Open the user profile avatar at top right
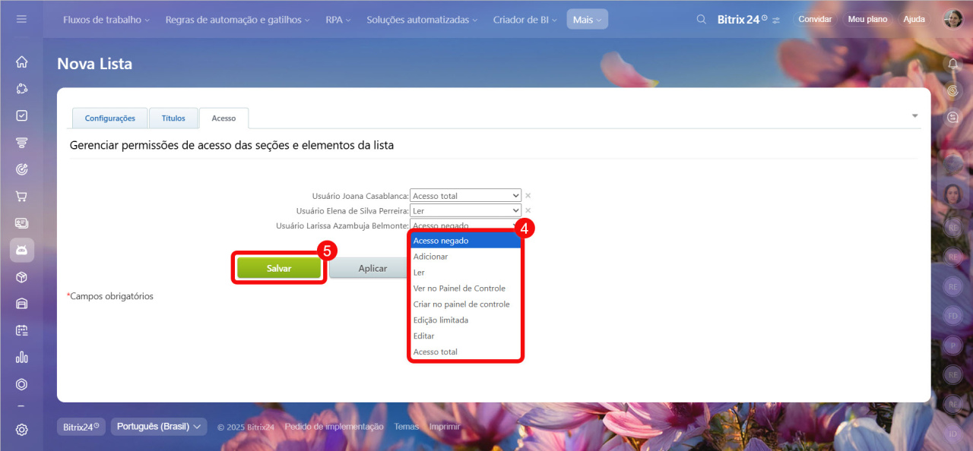This screenshot has width=973, height=451. pos(952,20)
